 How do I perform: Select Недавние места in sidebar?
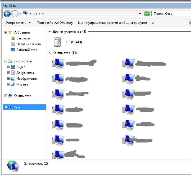point(28,44)
